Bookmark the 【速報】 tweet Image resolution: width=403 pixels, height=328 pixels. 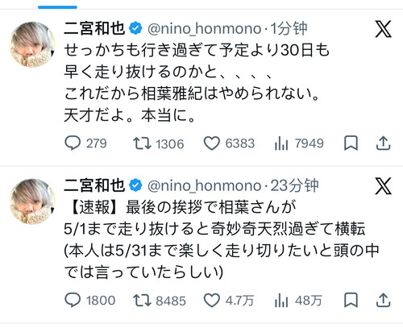[x=351, y=300]
